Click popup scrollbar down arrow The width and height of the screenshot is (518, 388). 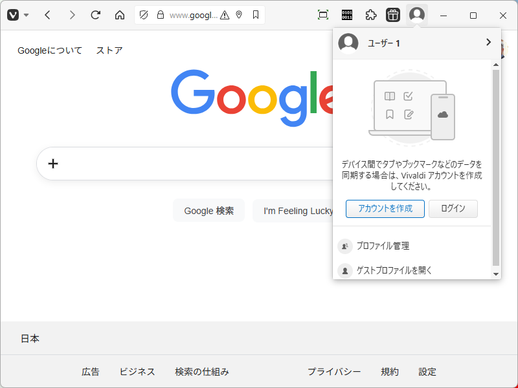496,274
